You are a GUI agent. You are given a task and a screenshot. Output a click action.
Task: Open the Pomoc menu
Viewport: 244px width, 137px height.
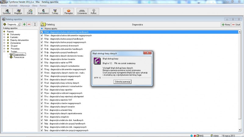pos(43,5)
